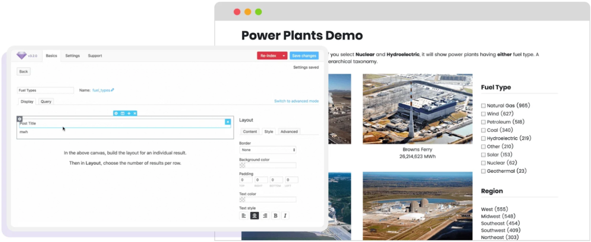Open the Browns Ferry plant photo

(417, 109)
